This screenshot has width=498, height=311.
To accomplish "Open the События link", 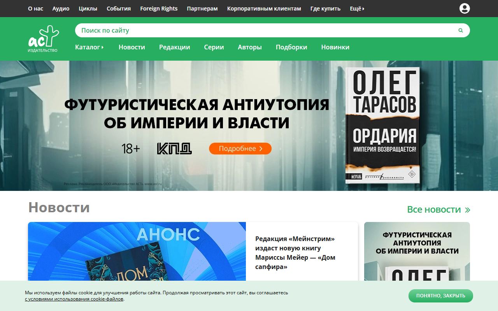I will [119, 9].
